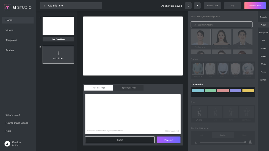
Task: Pick the yellow clothes color swatch
Action: click(248, 90)
